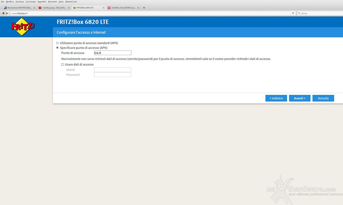Image resolution: width=343 pixels, height=205 pixels.
Task: Click the browser back arrow button
Action: [x=3, y=13]
